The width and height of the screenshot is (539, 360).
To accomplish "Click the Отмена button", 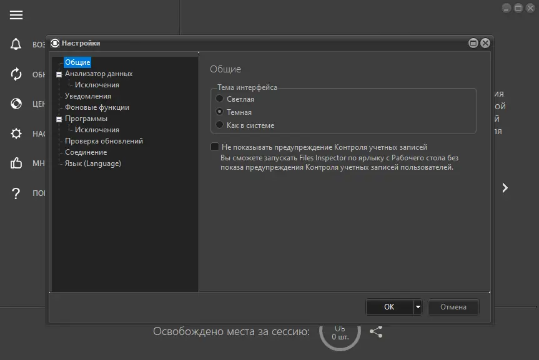I will pyautogui.click(x=453, y=307).
